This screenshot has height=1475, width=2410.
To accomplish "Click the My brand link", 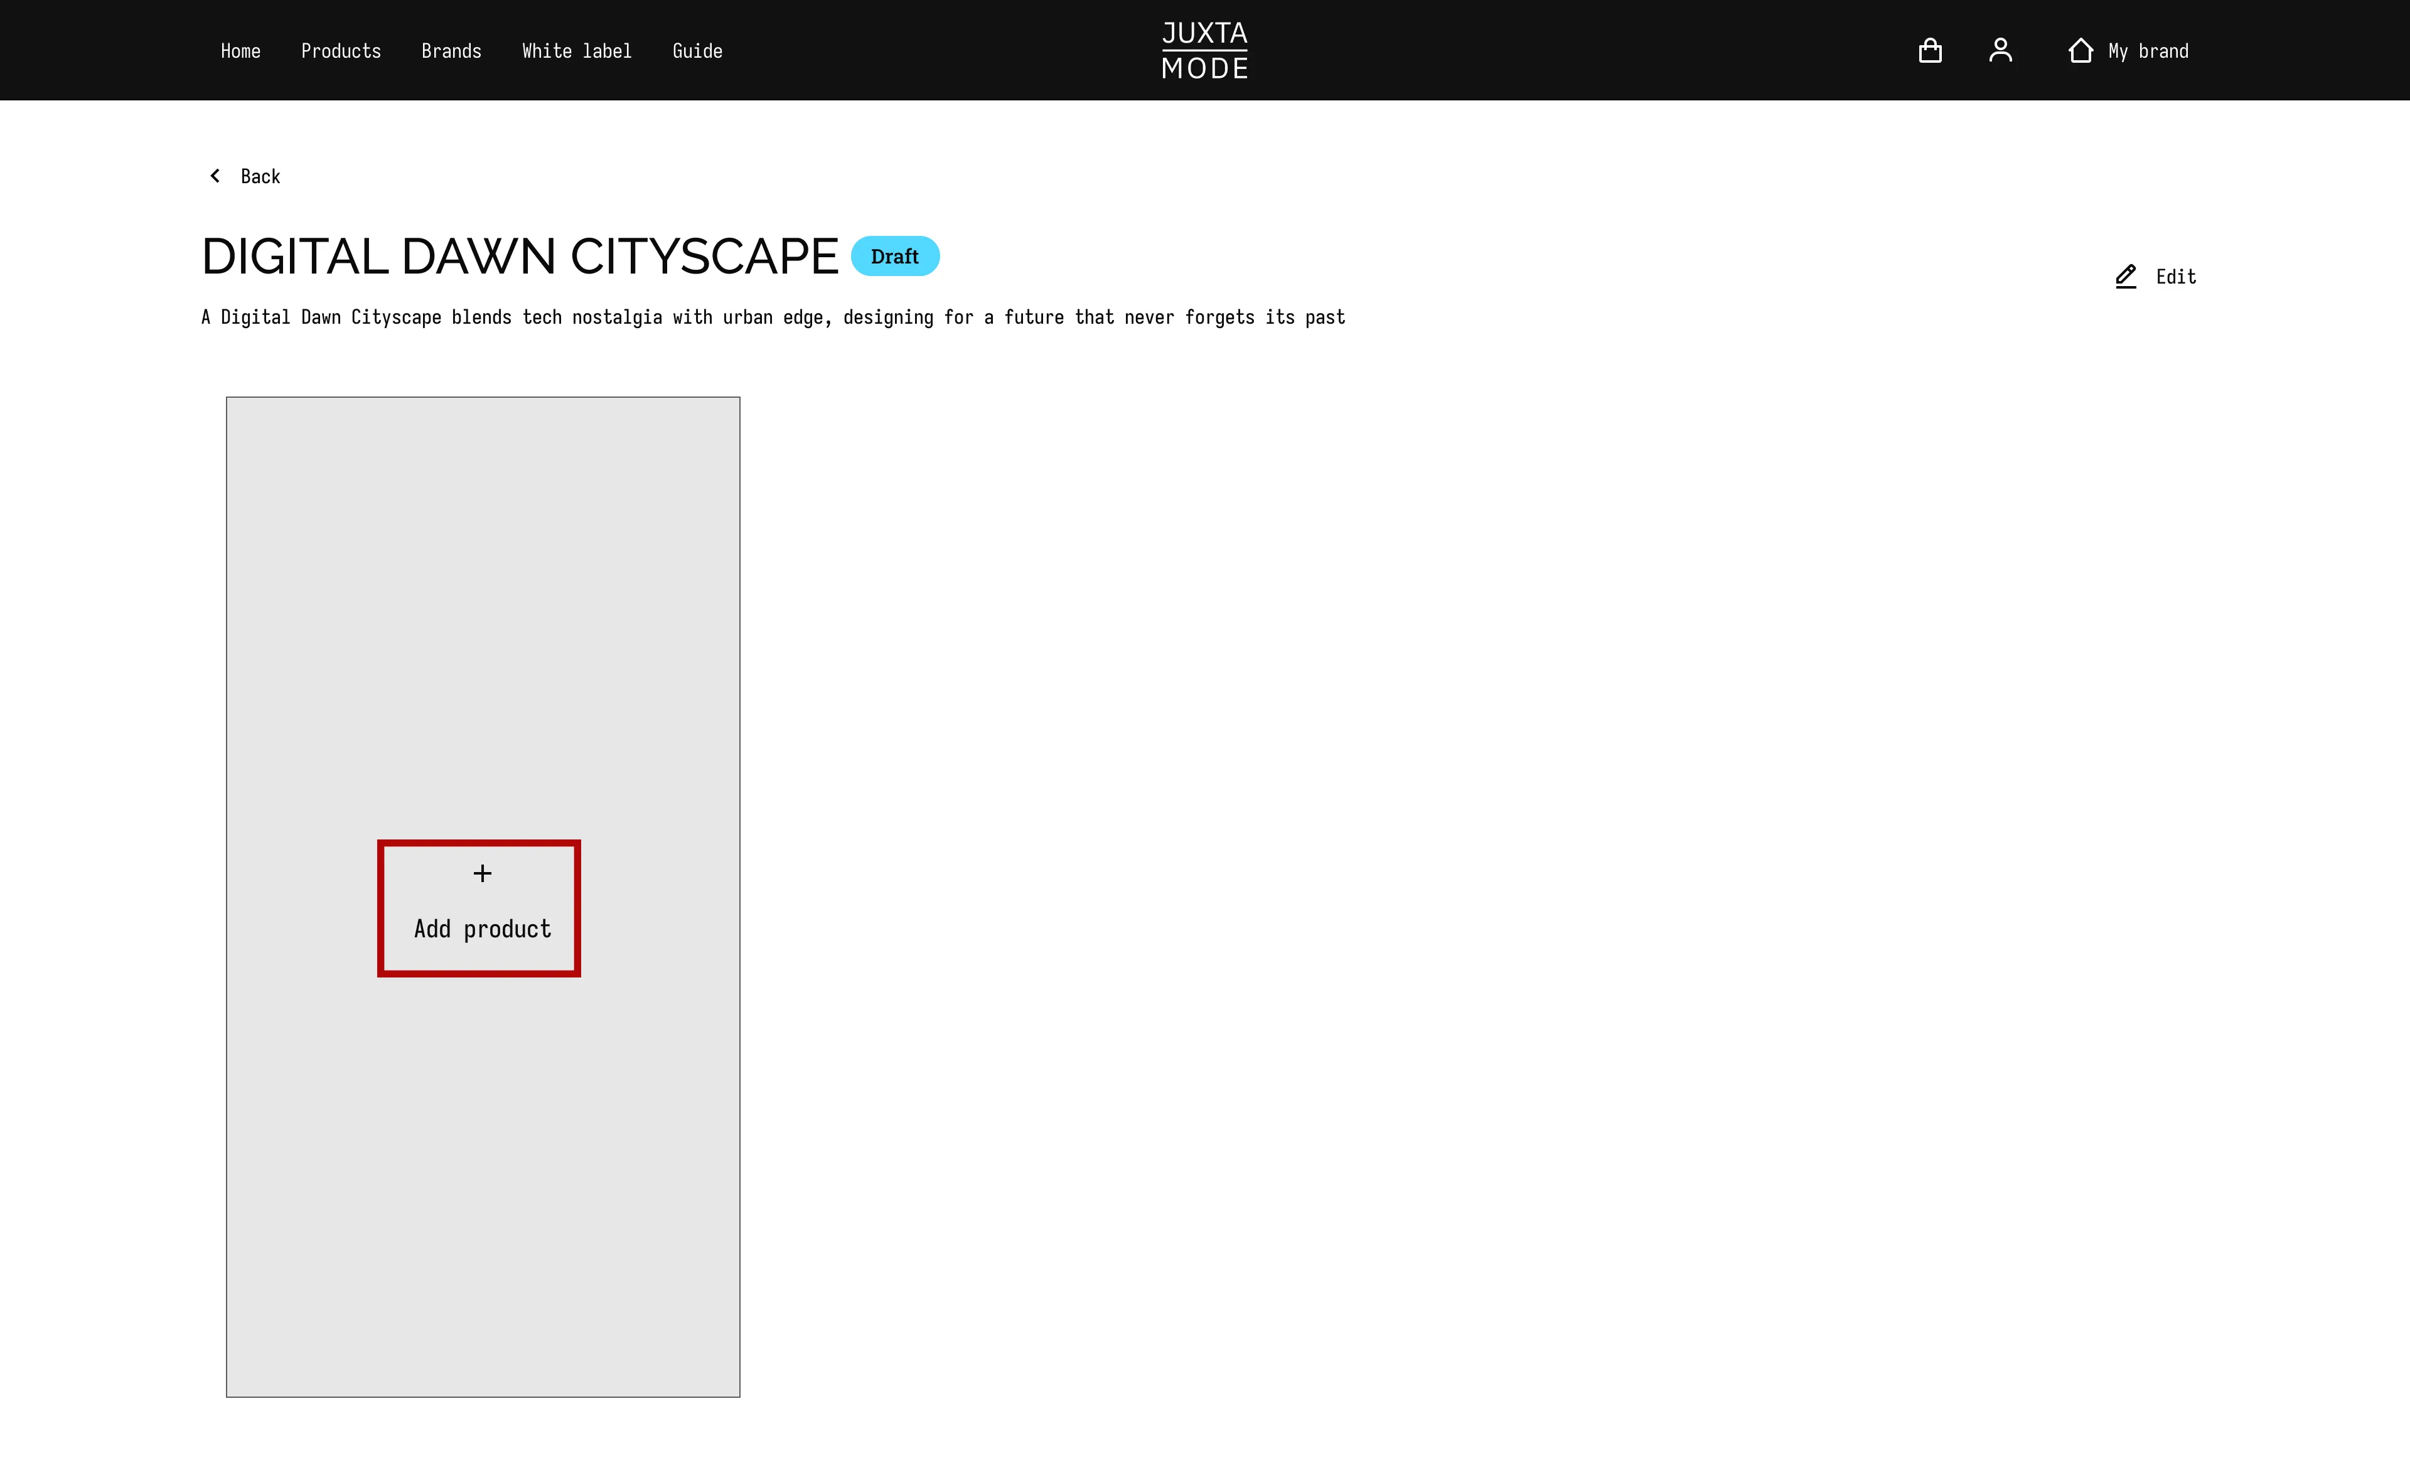I will pos(2148,51).
